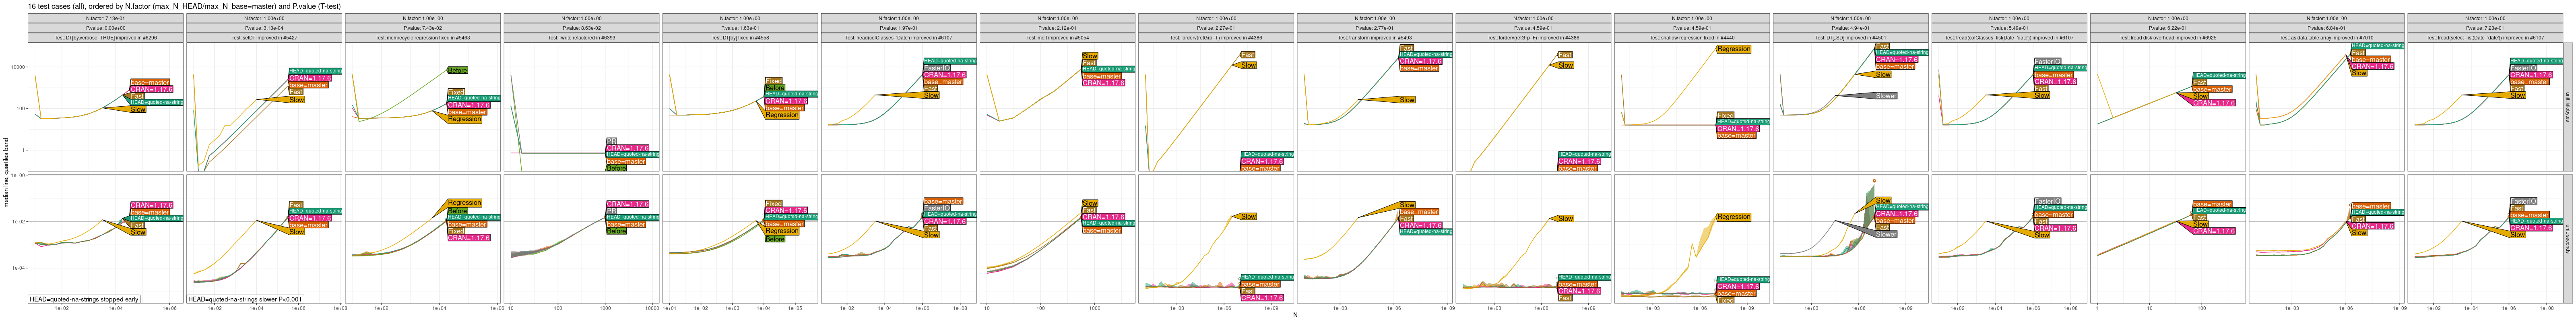The height and width of the screenshot is (322, 2576).
Task: Select the 'DT[by,verbose=TRUE] improved in #6296' facet header
Action: (x=106, y=38)
